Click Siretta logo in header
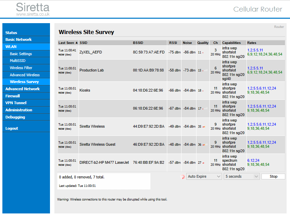Screen dimensions: 290x224 (x=33, y=9)
